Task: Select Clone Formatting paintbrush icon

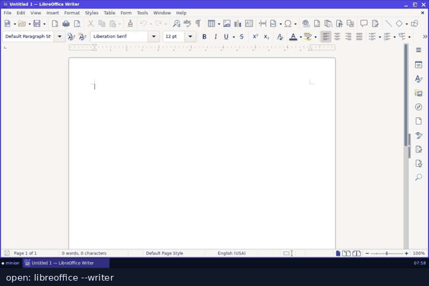Action: click(130, 24)
